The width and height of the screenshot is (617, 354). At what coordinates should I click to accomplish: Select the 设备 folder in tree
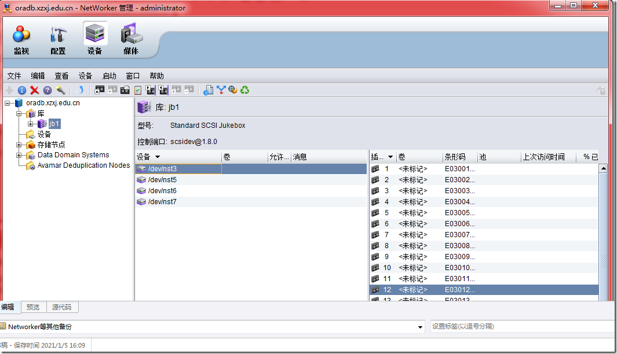[x=44, y=134]
